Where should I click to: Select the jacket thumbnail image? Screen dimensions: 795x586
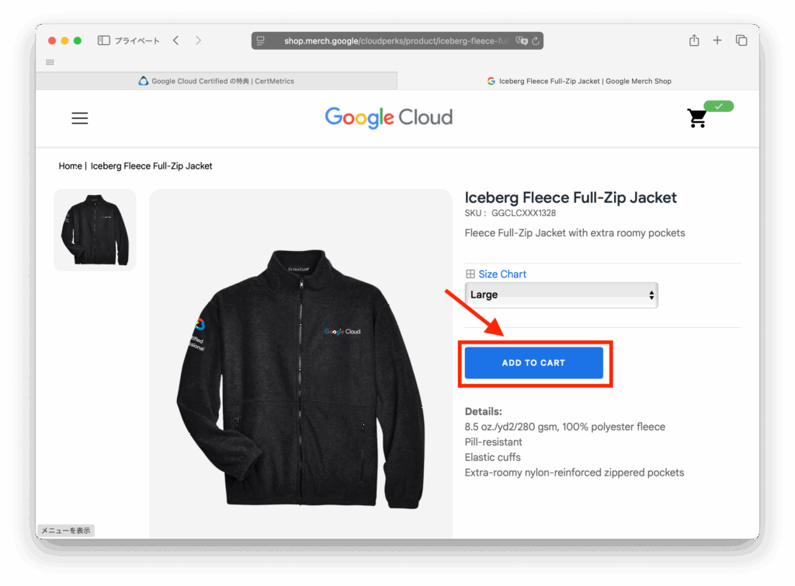[95, 230]
